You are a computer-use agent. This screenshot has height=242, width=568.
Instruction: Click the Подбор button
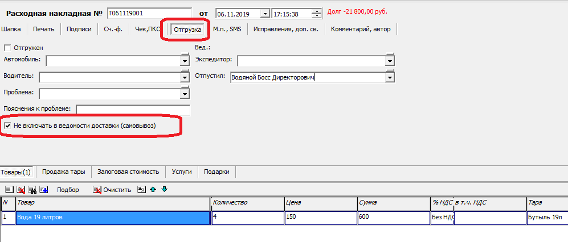[x=68, y=190]
